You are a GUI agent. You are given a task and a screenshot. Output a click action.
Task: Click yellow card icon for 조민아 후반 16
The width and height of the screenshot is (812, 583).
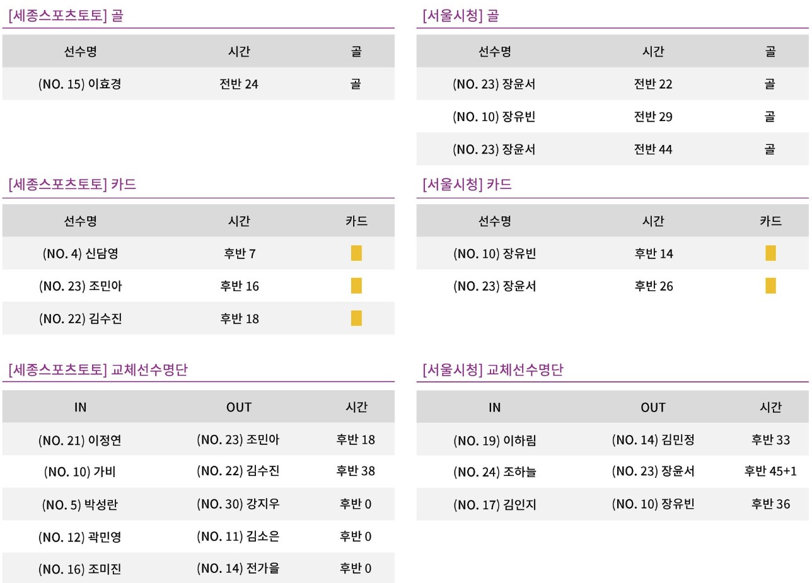tap(356, 286)
